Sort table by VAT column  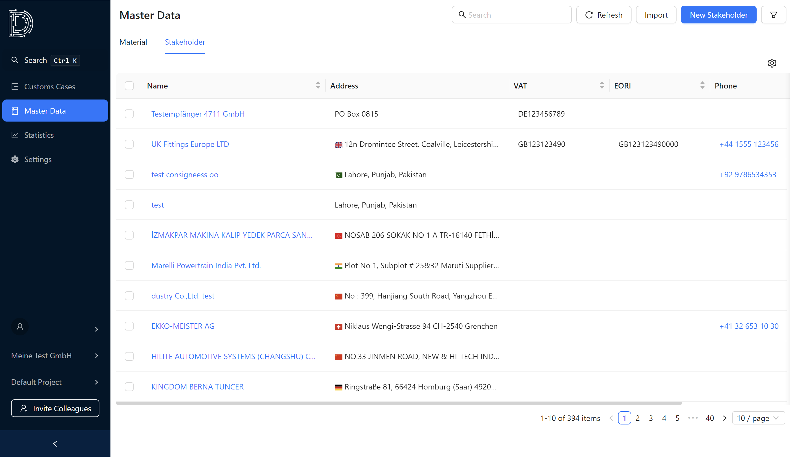tap(601, 85)
